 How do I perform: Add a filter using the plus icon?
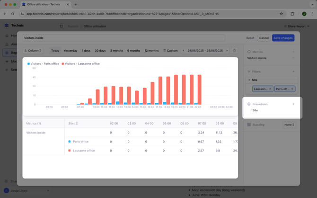point(293,72)
